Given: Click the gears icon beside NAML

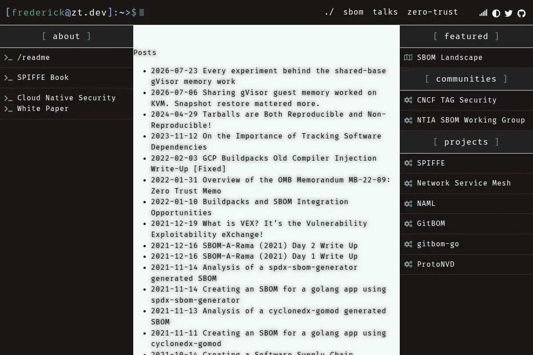Looking at the screenshot, I should pyautogui.click(x=408, y=204).
